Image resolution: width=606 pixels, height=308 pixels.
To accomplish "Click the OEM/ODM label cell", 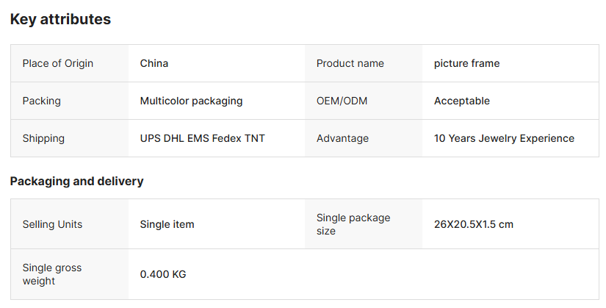I will pos(342,101).
